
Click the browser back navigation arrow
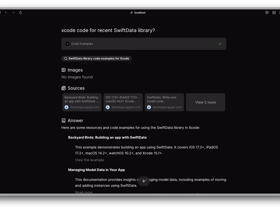tap(6, 12)
